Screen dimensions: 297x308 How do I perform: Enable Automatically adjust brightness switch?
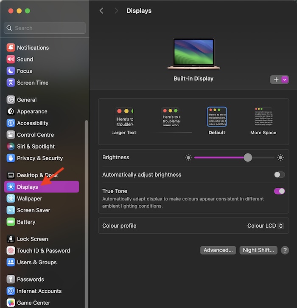pyautogui.click(x=279, y=175)
